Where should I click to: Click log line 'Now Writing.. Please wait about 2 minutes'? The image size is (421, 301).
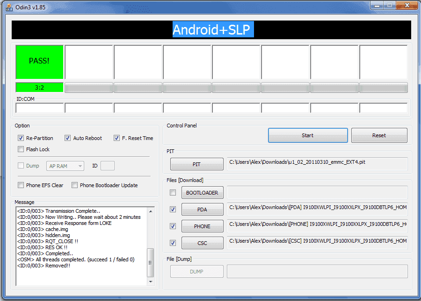click(79, 217)
